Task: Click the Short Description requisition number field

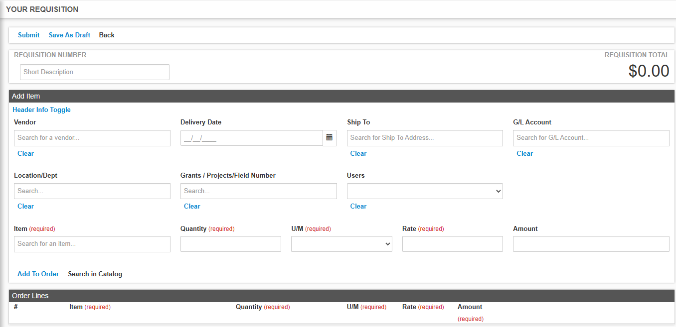Action: tap(94, 72)
